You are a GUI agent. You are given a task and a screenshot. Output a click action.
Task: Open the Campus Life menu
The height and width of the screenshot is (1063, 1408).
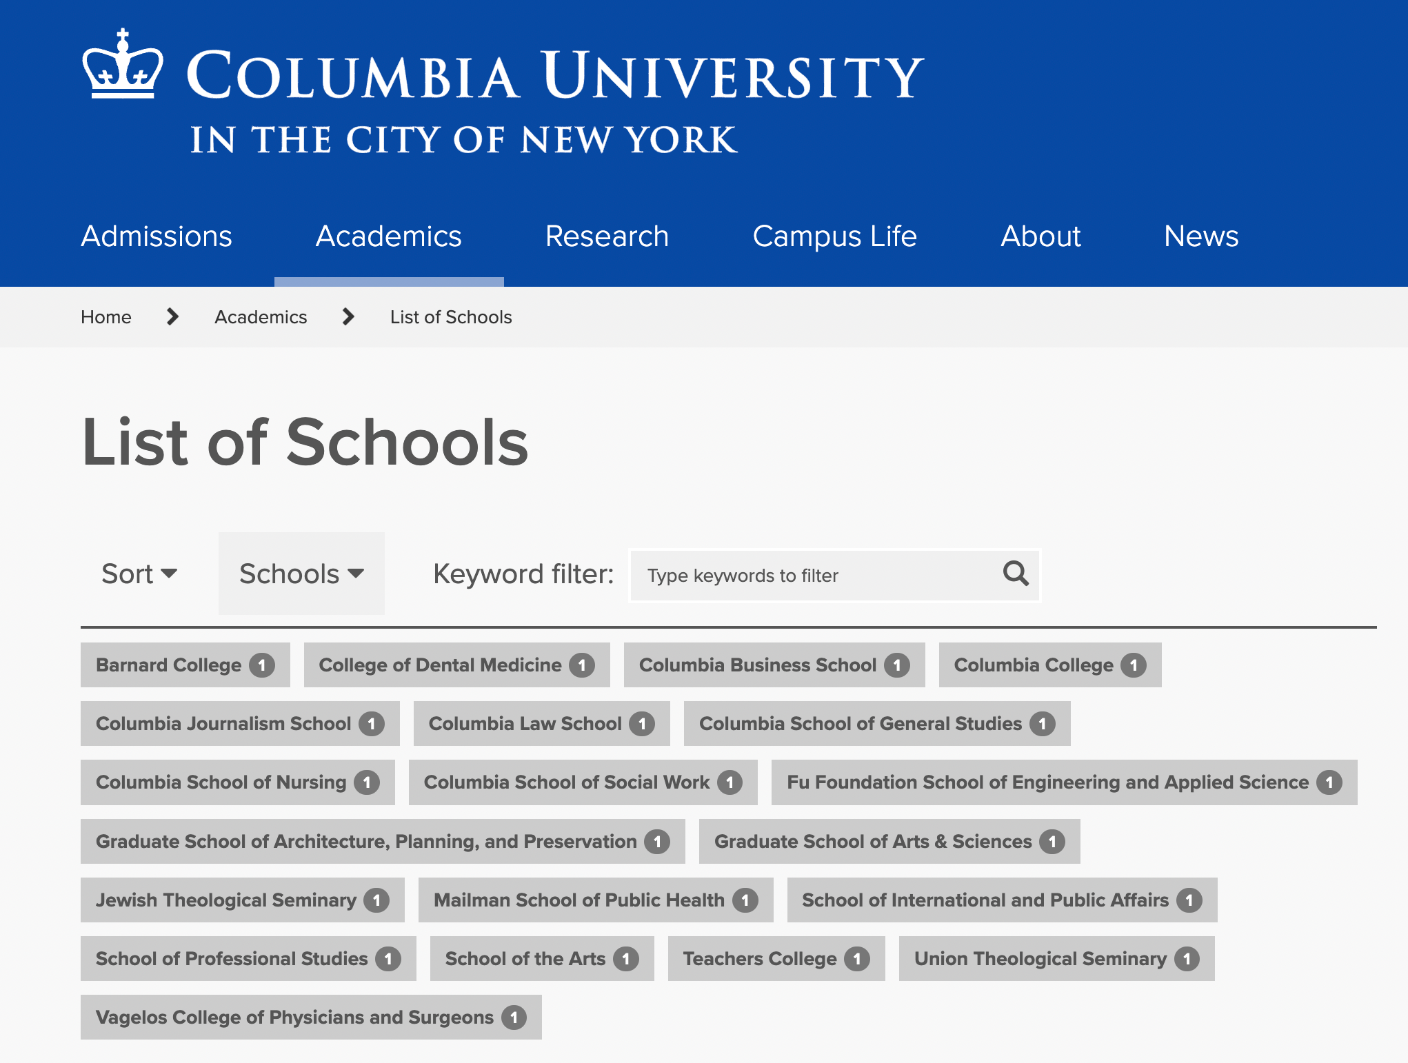[x=834, y=236]
